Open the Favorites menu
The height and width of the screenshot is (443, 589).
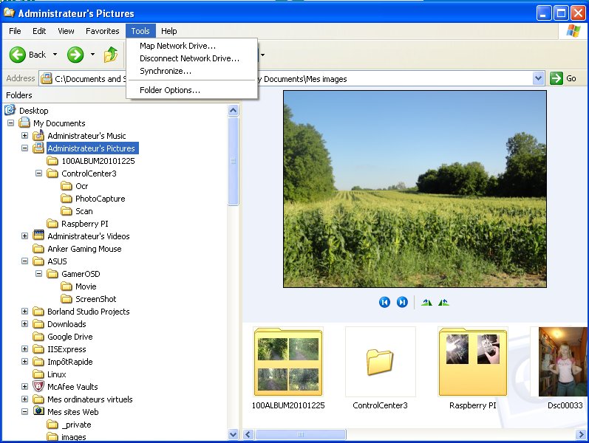coord(102,31)
